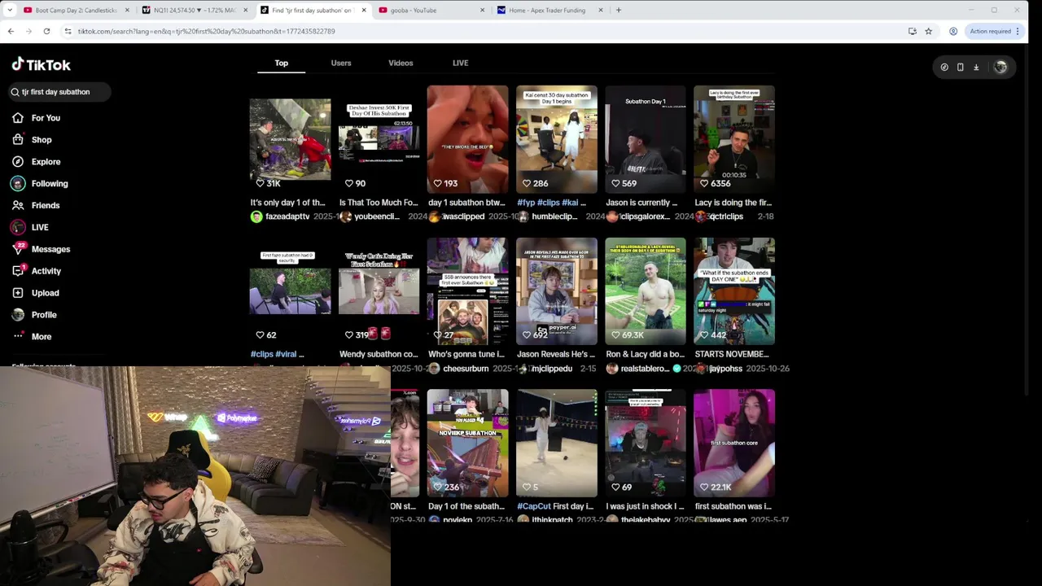
Task: Click 'Who's gonna tune i...' caption
Action: point(466,355)
